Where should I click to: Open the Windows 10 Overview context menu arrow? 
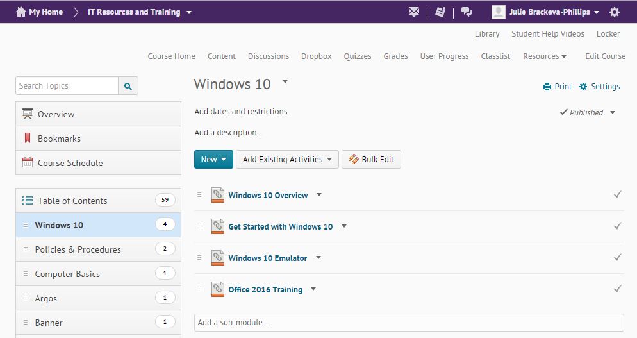[x=319, y=194]
